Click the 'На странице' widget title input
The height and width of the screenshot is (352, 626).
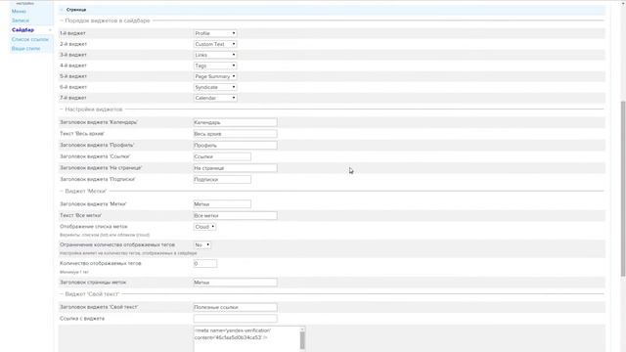point(235,168)
